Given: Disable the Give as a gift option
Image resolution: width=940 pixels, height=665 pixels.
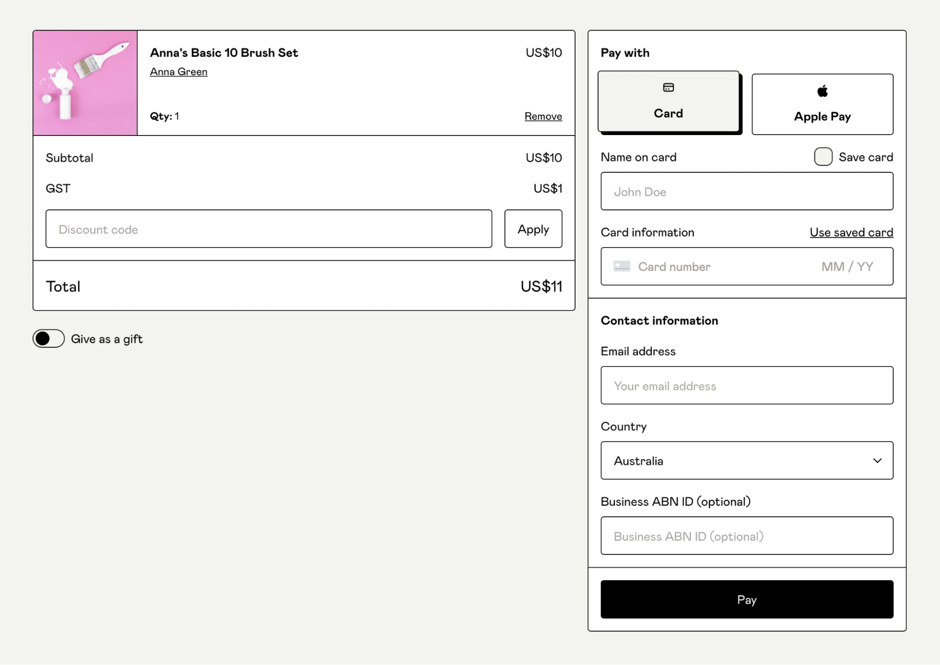Looking at the screenshot, I should (x=48, y=338).
